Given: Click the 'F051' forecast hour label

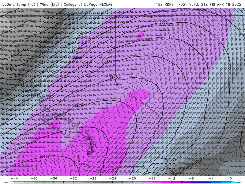Looking at the screenshot, I should pyautogui.click(x=183, y=4).
